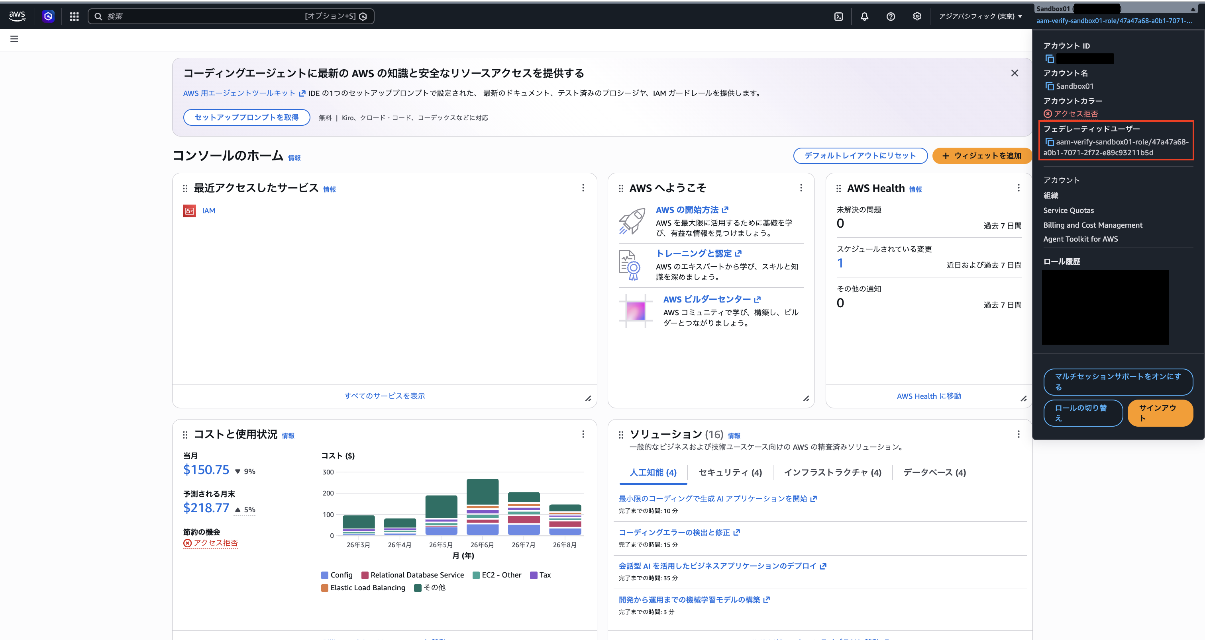The width and height of the screenshot is (1205, 640).
Task: Open コーディングエラーの検出と修正 solution link
Action: 679,533
